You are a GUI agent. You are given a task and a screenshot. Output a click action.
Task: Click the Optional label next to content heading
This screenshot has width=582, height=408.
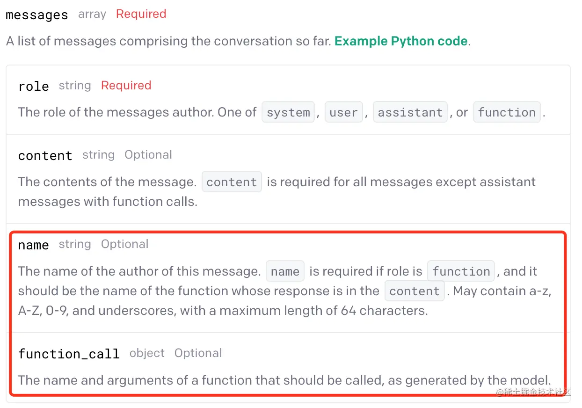(148, 155)
